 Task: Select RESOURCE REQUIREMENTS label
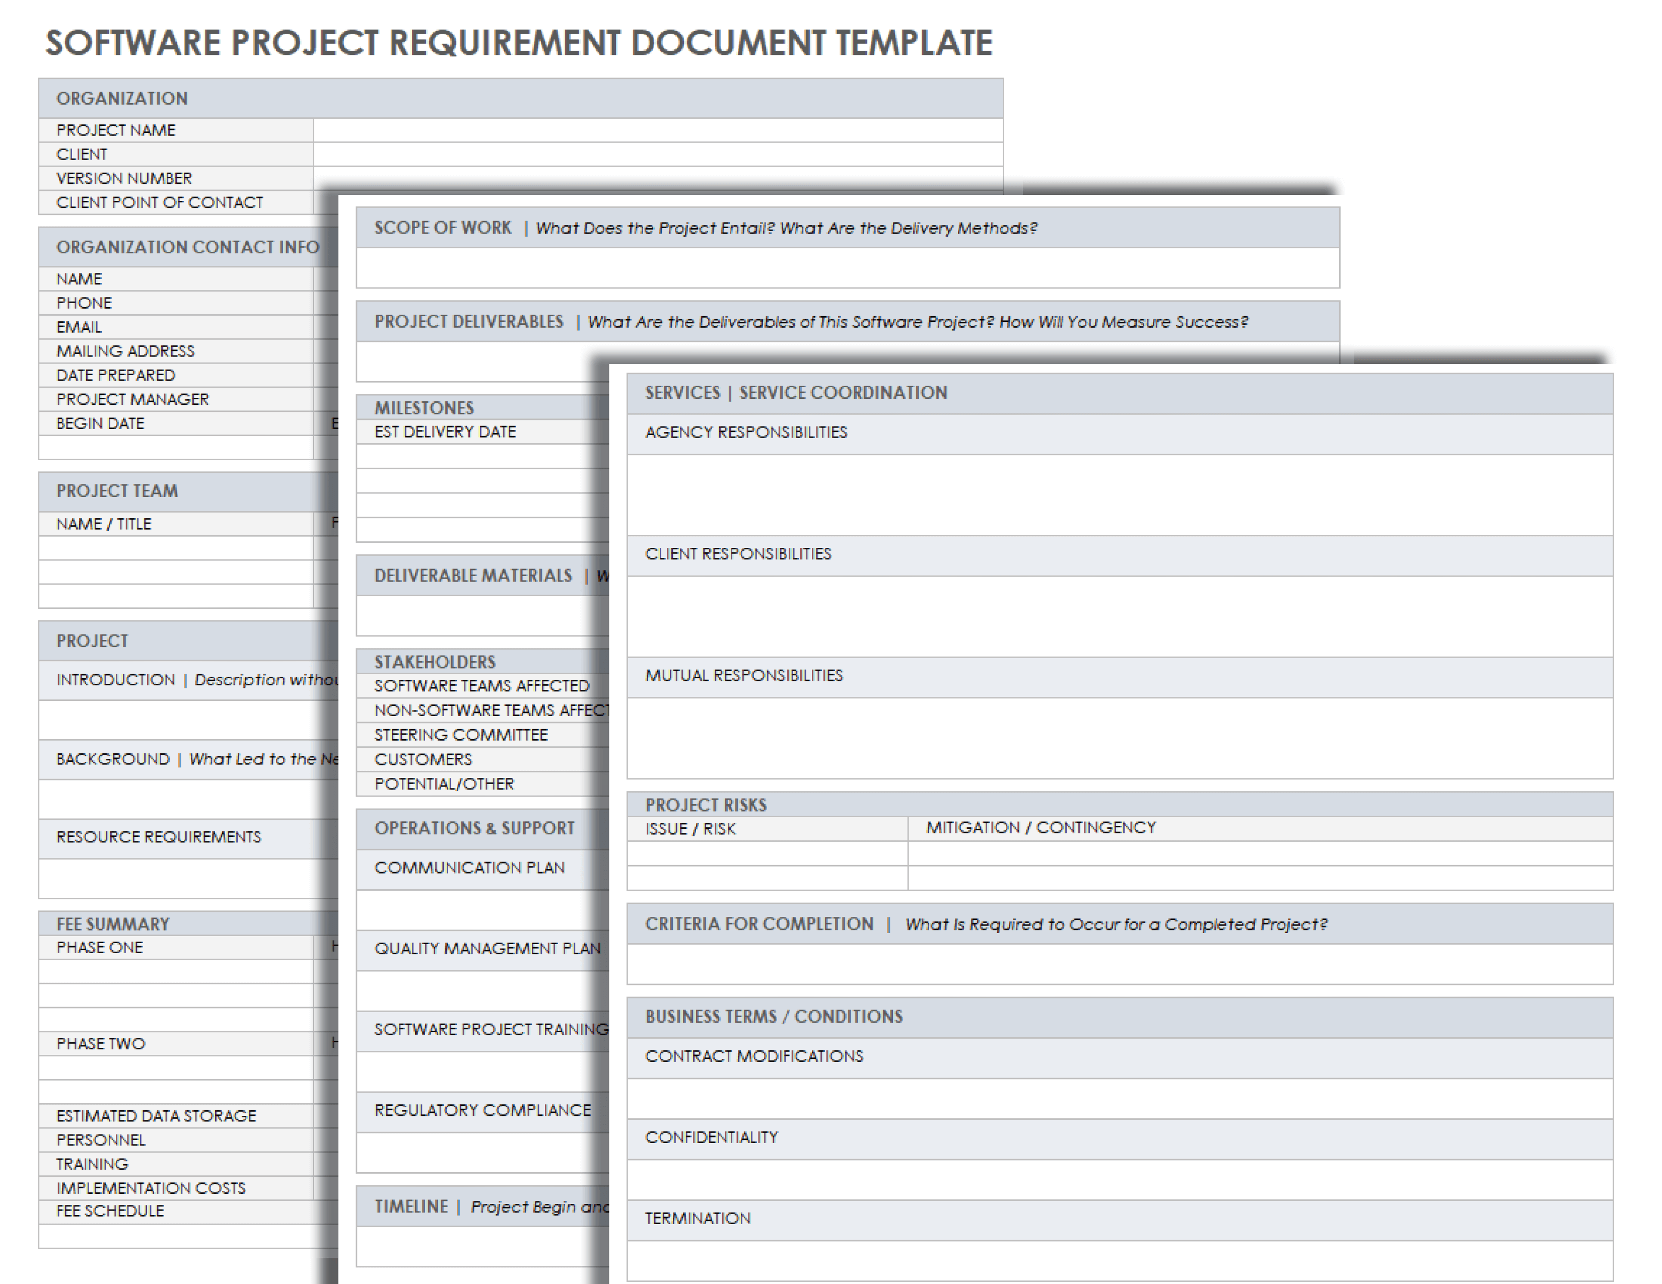tap(158, 837)
